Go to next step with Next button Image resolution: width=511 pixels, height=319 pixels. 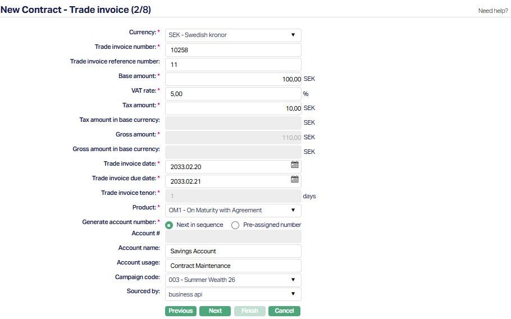click(x=215, y=311)
